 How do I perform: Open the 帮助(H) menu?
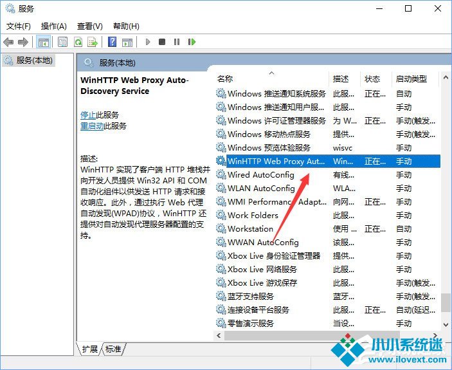[126, 26]
